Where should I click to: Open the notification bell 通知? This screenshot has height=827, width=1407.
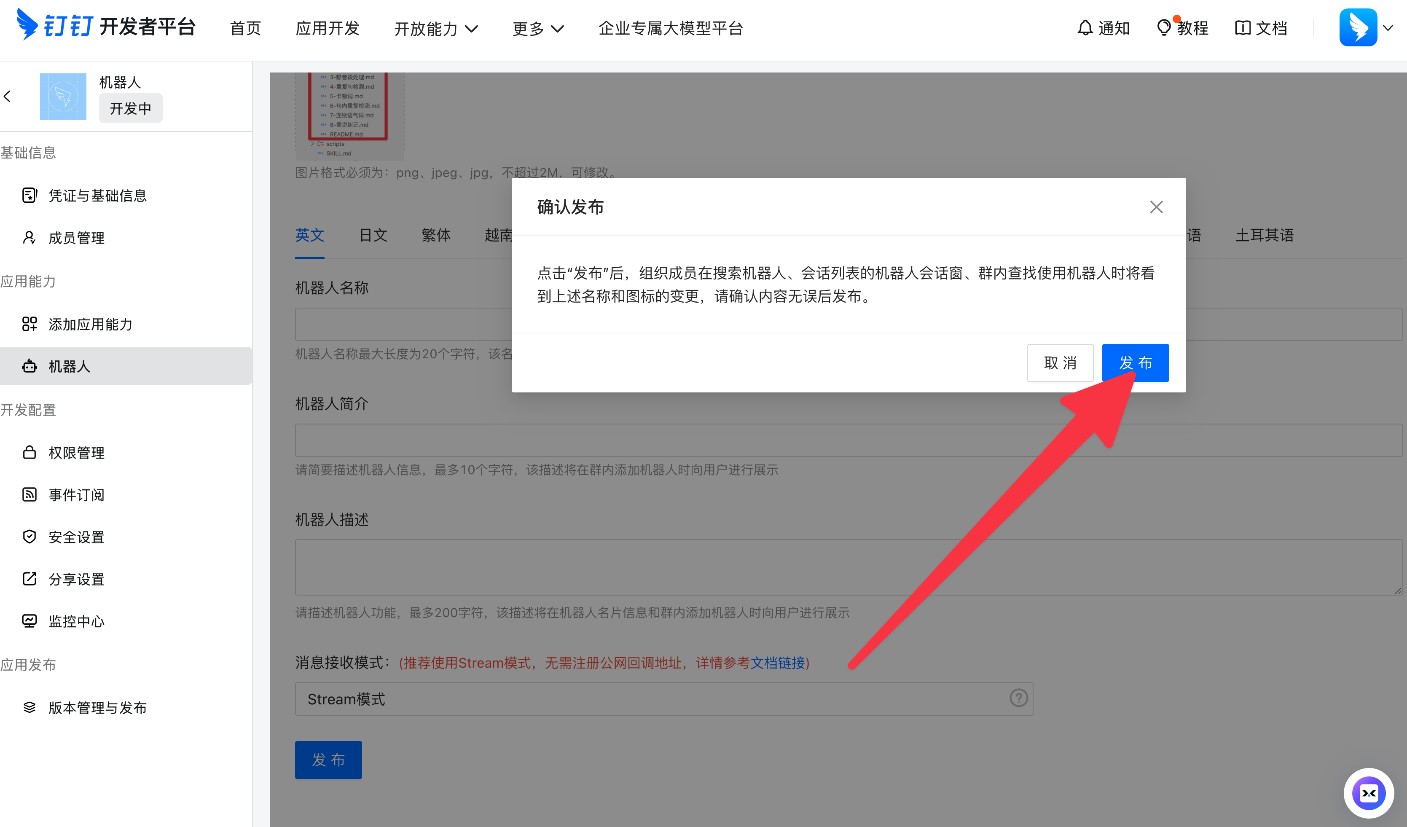[1103, 27]
